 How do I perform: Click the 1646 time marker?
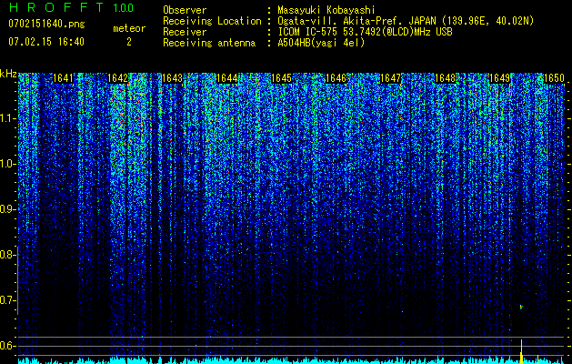click(336, 78)
